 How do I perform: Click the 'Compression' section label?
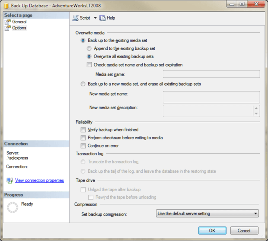[x=86, y=204]
